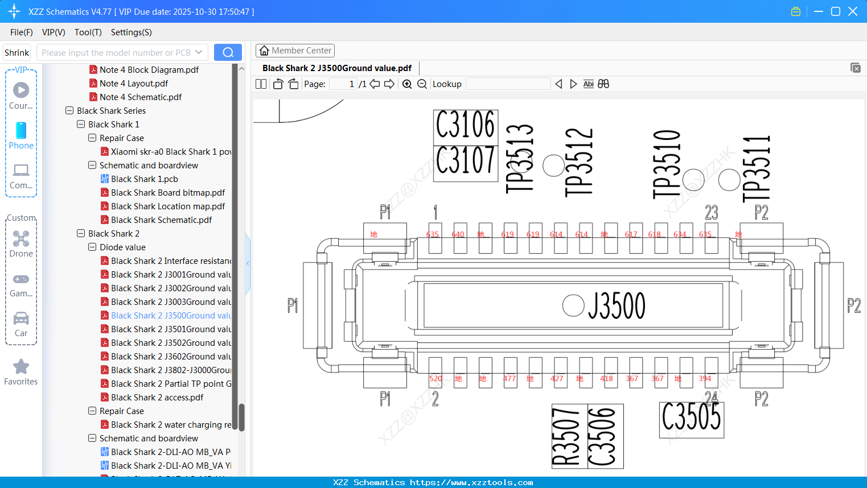This screenshot has width=867, height=488.
Task: Open the Tool(T) menu
Action: (x=88, y=32)
